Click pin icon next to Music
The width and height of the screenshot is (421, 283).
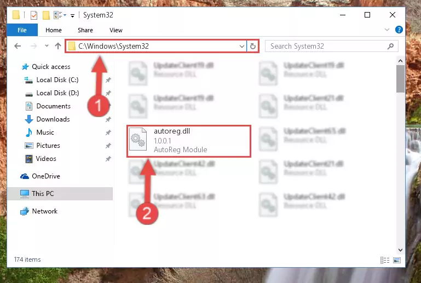pos(108,132)
